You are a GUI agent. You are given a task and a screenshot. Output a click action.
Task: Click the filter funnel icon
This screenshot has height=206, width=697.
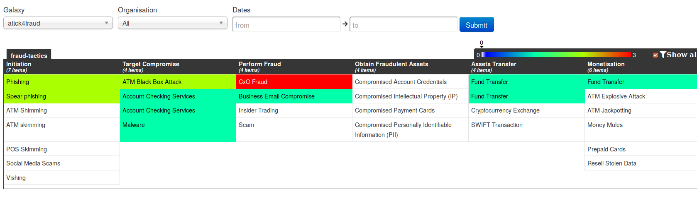click(x=663, y=55)
